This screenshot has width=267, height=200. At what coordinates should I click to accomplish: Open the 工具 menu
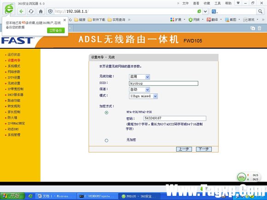tap(218, 3)
